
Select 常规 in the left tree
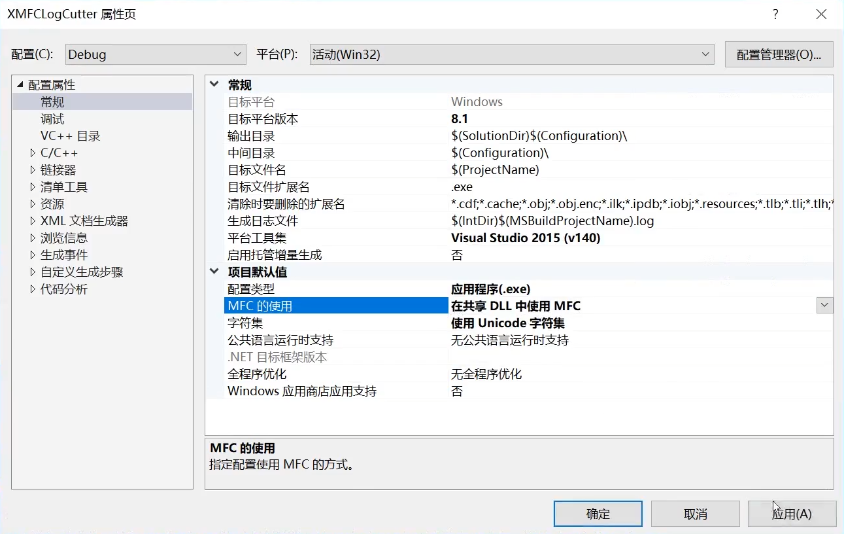[52, 102]
